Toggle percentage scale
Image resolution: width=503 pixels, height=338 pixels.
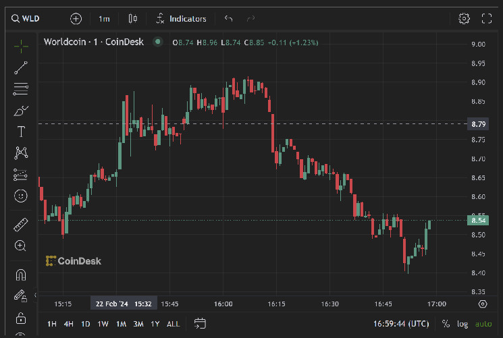(x=446, y=324)
